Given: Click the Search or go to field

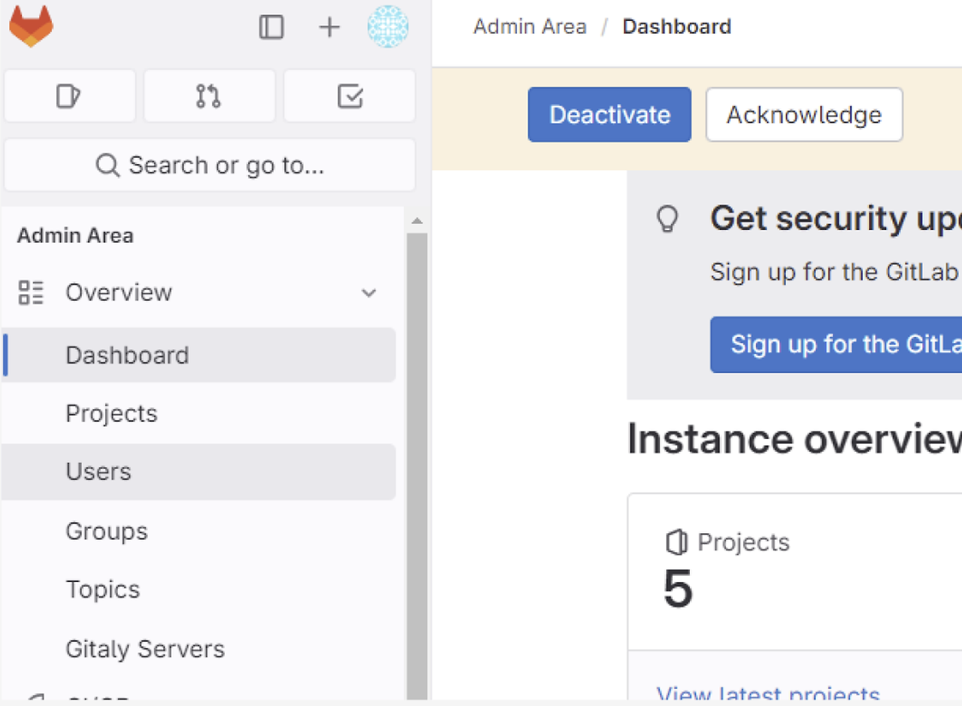Looking at the screenshot, I should pyautogui.click(x=210, y=165).
